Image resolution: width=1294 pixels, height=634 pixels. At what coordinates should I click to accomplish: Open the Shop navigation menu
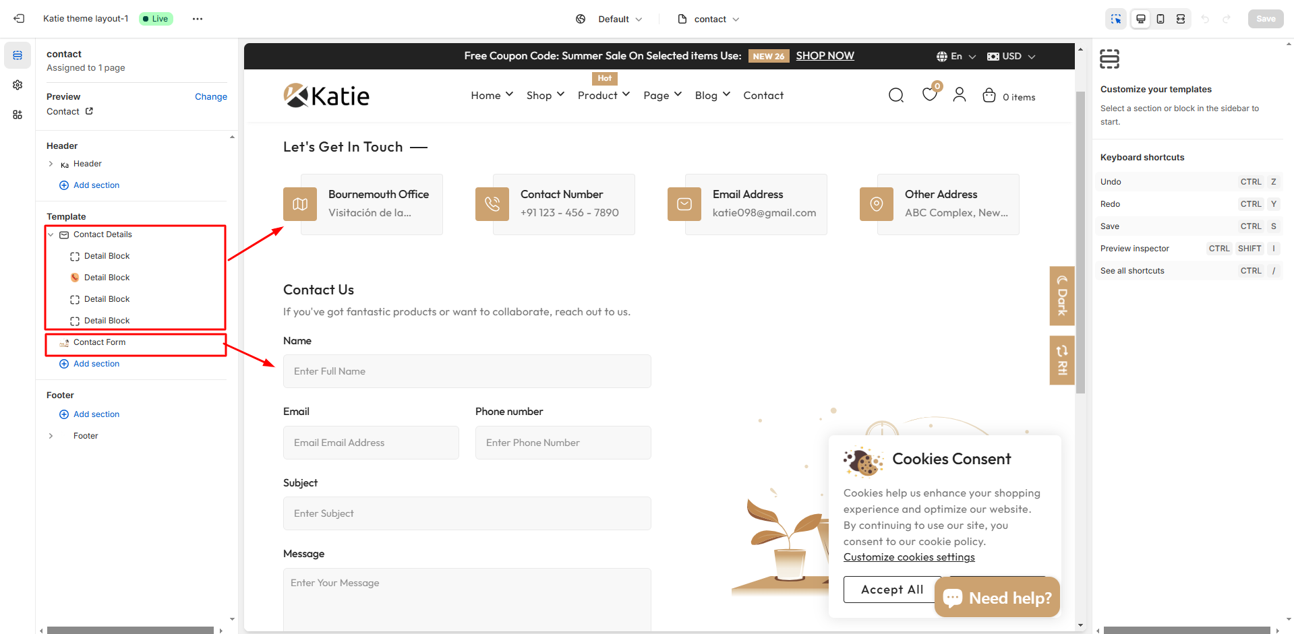(545, 96)
